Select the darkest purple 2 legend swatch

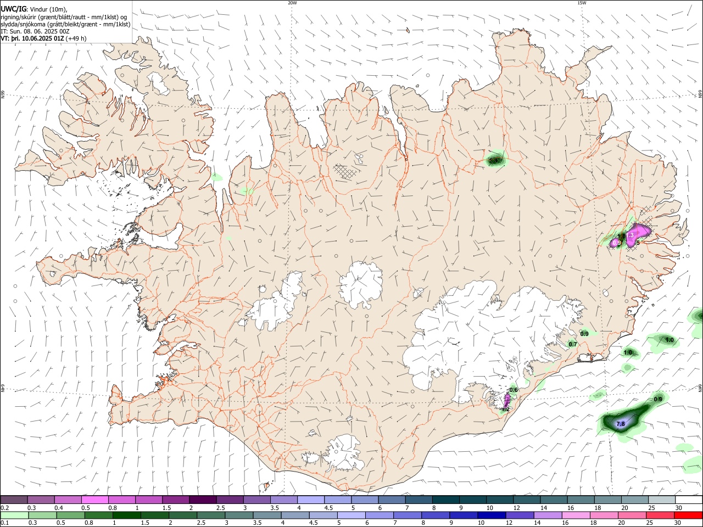(203, 500)
